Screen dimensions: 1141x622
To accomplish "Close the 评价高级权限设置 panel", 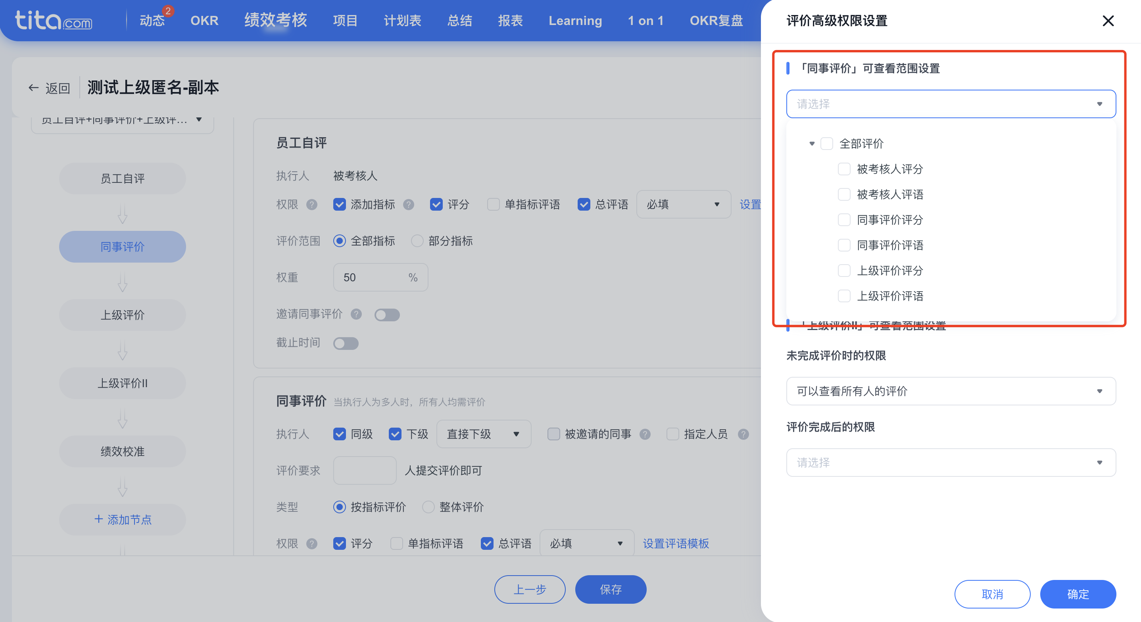I will (x=1108, y=21).
